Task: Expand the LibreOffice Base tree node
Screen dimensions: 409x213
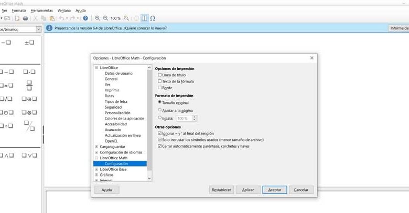Action: coord(96,169)
